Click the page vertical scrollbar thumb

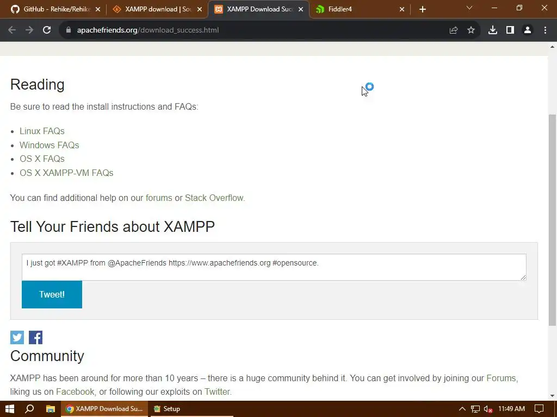tap(552, 220)
